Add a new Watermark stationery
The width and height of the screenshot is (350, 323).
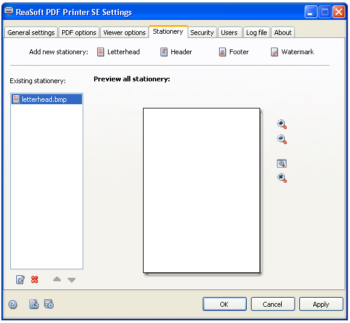coord(292,52)
